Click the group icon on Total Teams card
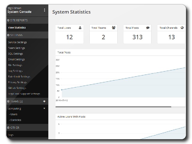Image resolution: width=192 pixels, height=144 pixels. coord(113,28)
